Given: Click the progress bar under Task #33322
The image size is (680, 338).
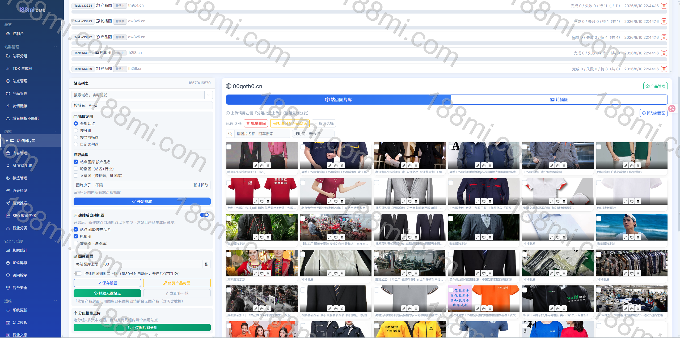Looking at the screenshot, I should pyautogui.click(x=369, y=43).
